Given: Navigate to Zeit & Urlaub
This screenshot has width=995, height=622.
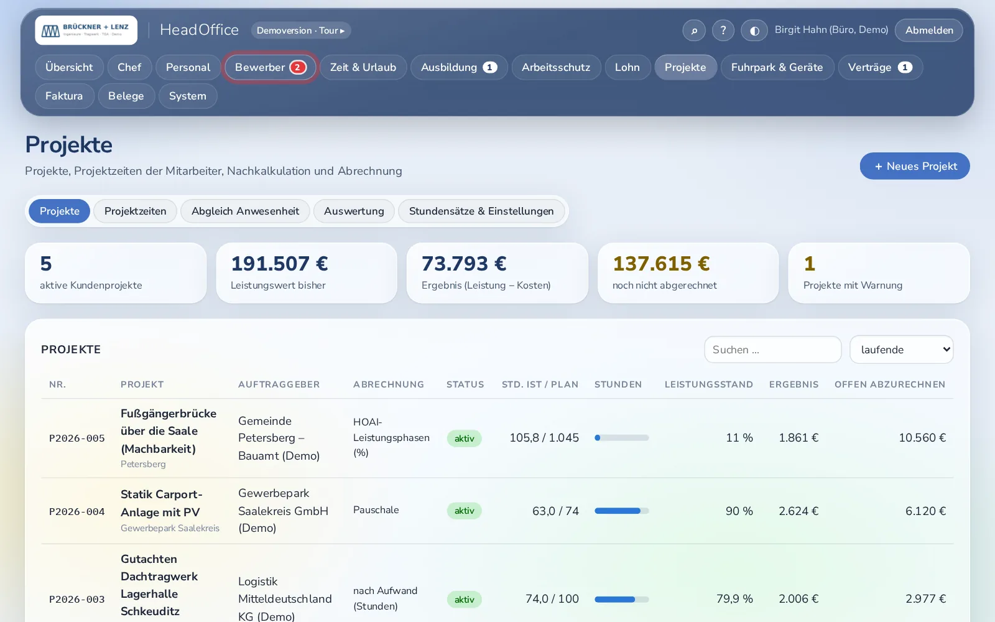Looking at the screenshot, I should pos(363,67).
